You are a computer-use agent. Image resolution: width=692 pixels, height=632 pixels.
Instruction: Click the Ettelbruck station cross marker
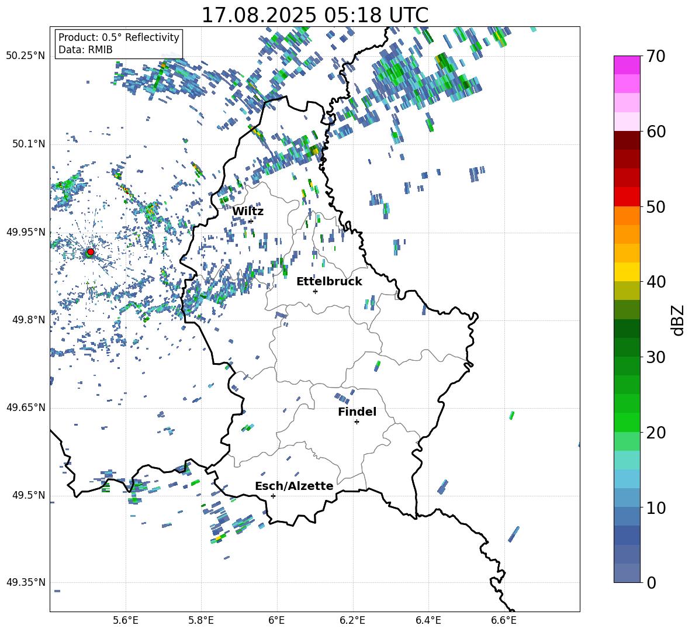[x=315, y=291]
